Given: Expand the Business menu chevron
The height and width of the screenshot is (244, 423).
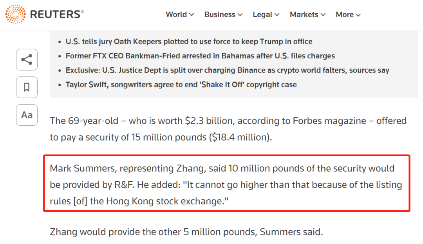Looking at the screenshot, I should pyautogui.click(x=240, y=15).
